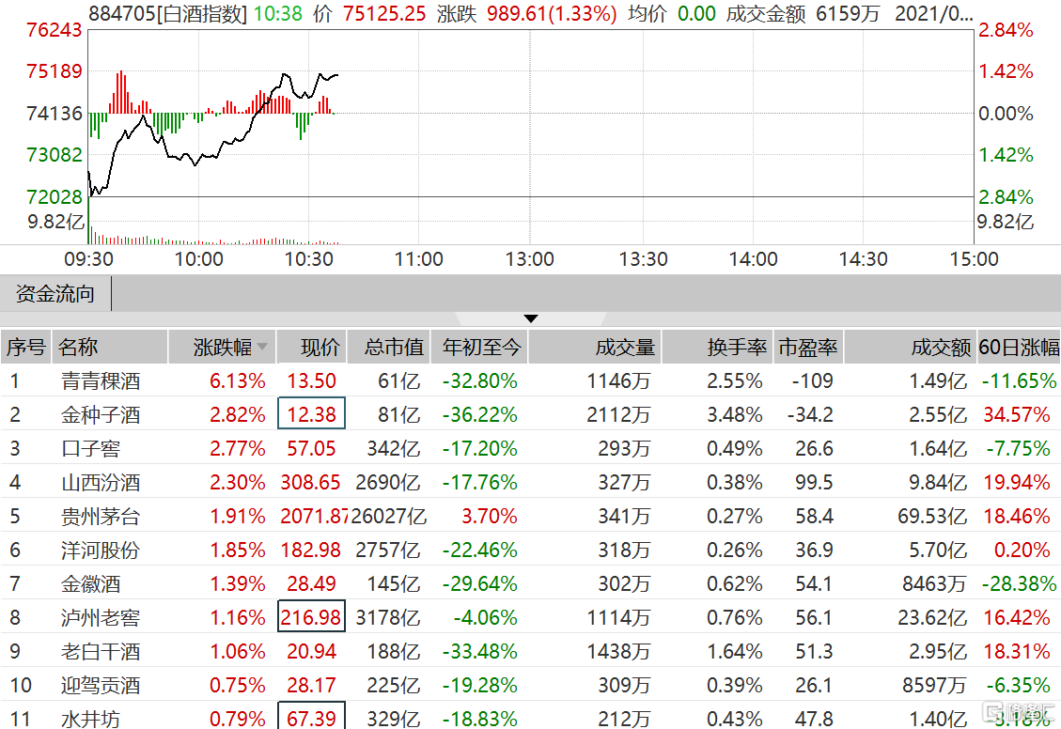Collapse the chart panel using the black triangle
Viewport: 1061px width, 729px height.
point(531,318)
